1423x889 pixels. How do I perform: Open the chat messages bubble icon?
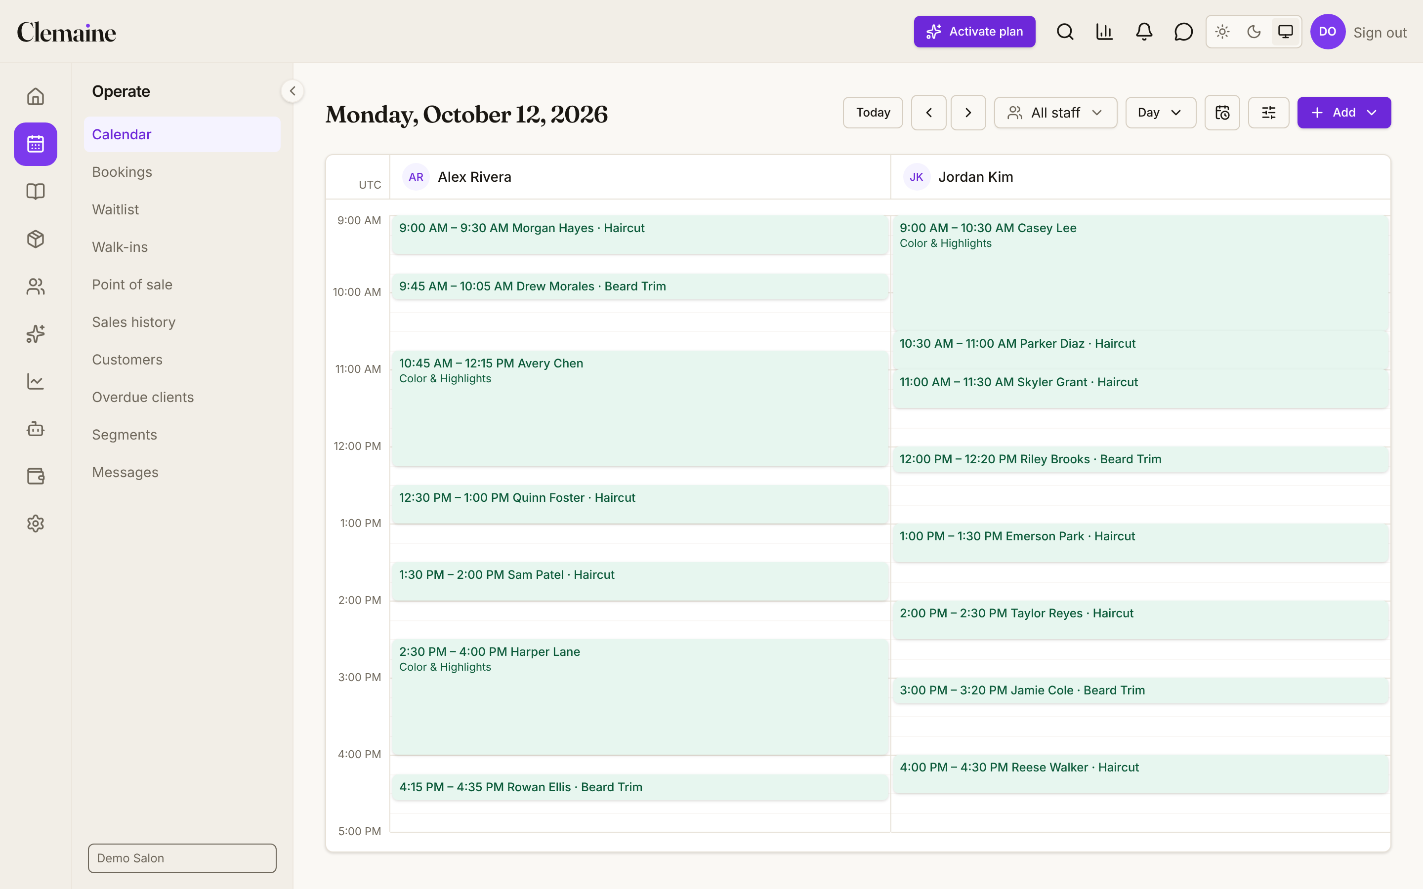1183,32
